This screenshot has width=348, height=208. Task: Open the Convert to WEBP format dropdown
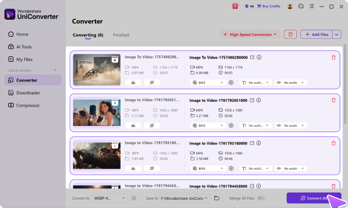click(x=110, y=198)
